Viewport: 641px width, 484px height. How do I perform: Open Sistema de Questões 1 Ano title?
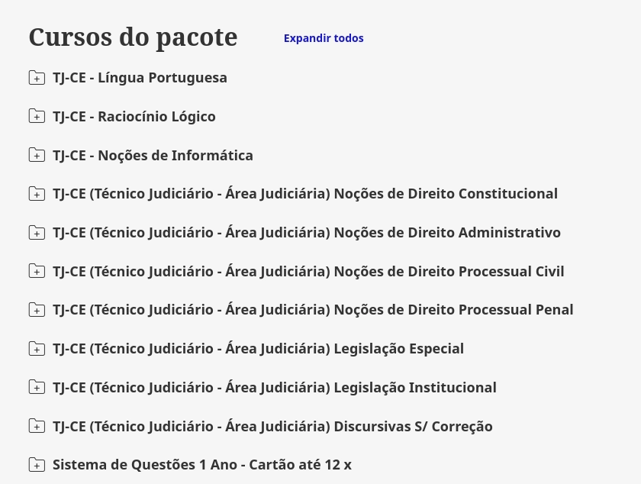point(202,465)
